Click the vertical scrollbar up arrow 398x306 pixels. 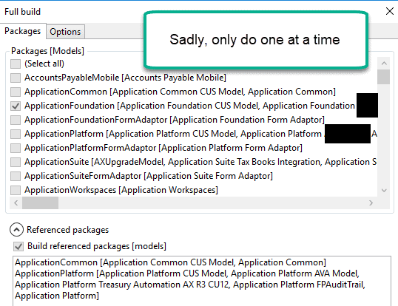pos(384,63)
